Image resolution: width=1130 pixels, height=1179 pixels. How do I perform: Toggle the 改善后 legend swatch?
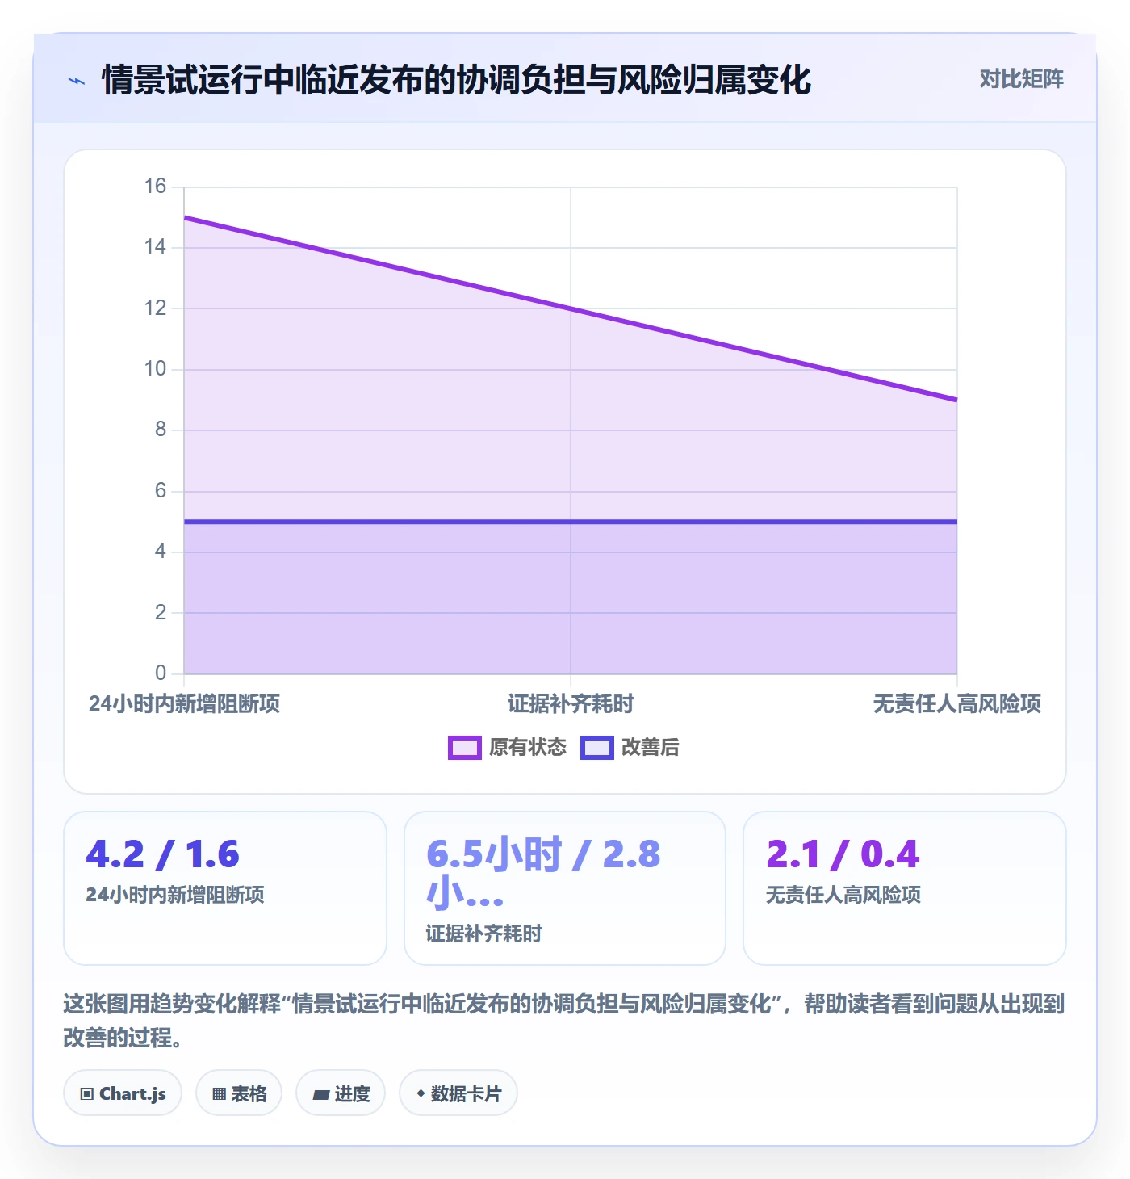pyautogui.click(x=597, y=748)
